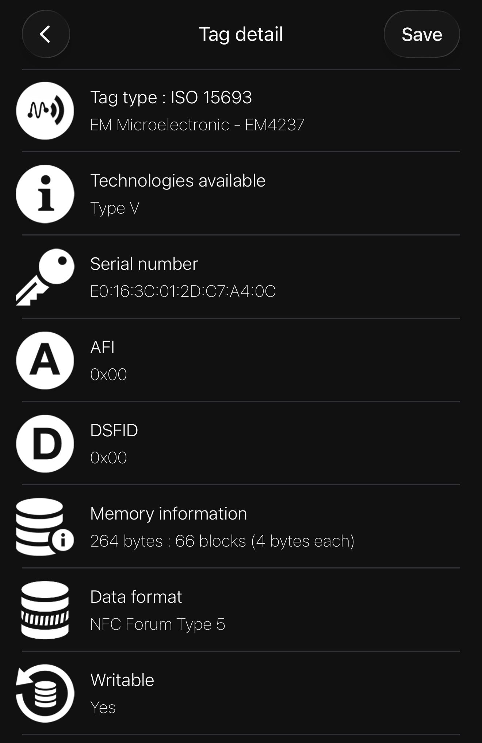Viewport: 482px width, 743px height.
Task: Tap the DSFID value 0x00
Action: (x=108, y=458)
